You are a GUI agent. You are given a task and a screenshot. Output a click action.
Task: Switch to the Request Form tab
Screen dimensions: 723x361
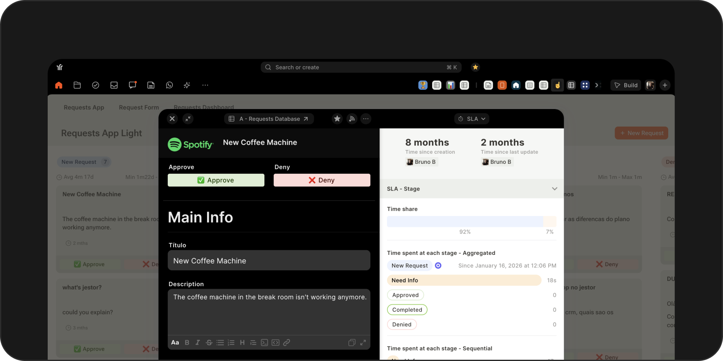tap(139, 107)
